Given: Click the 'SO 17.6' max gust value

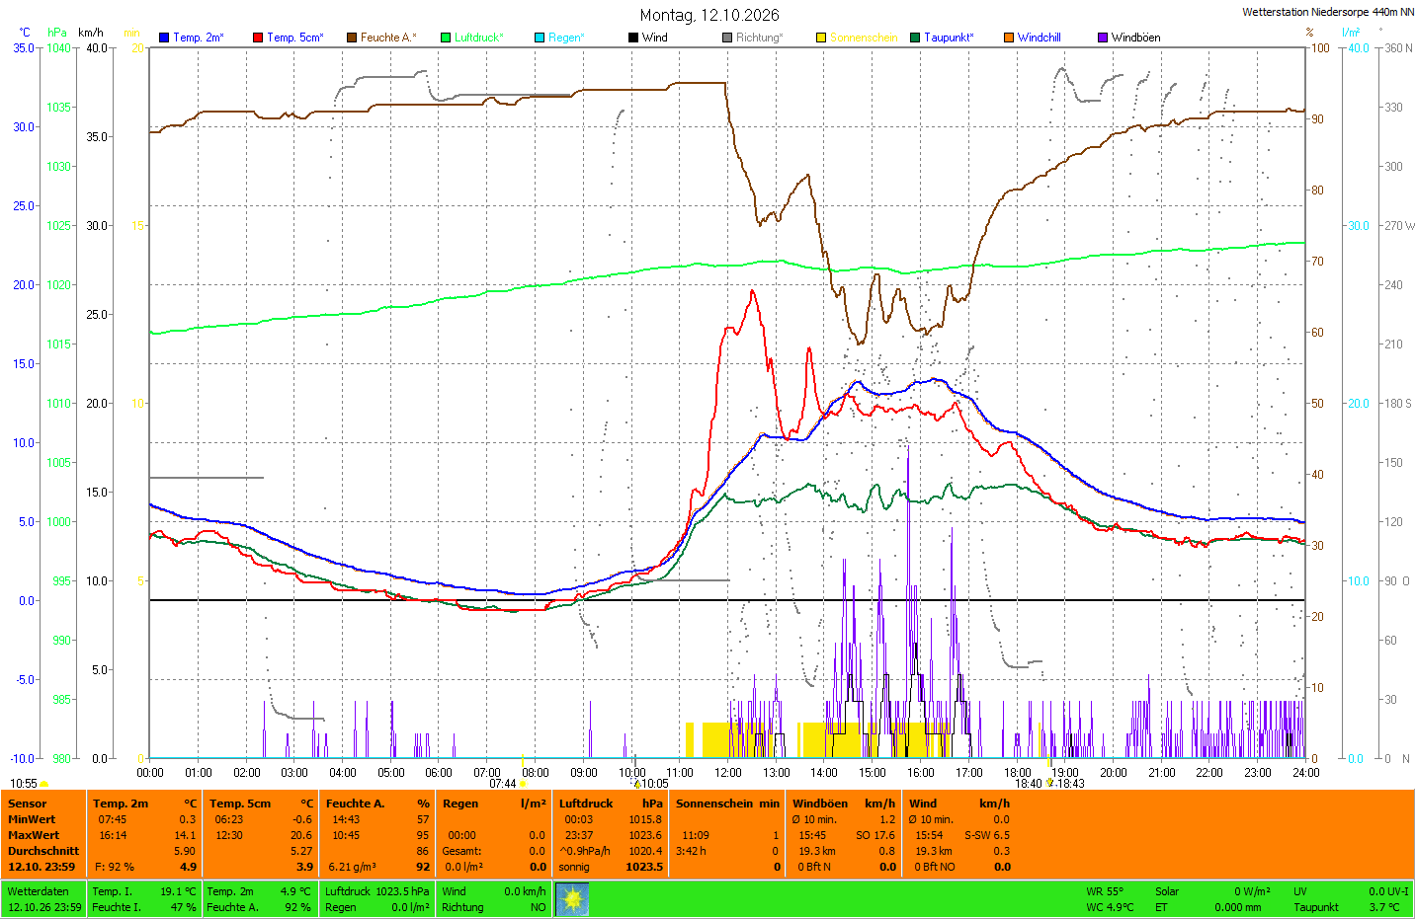Looking at the screenshot, I should 875,835.
